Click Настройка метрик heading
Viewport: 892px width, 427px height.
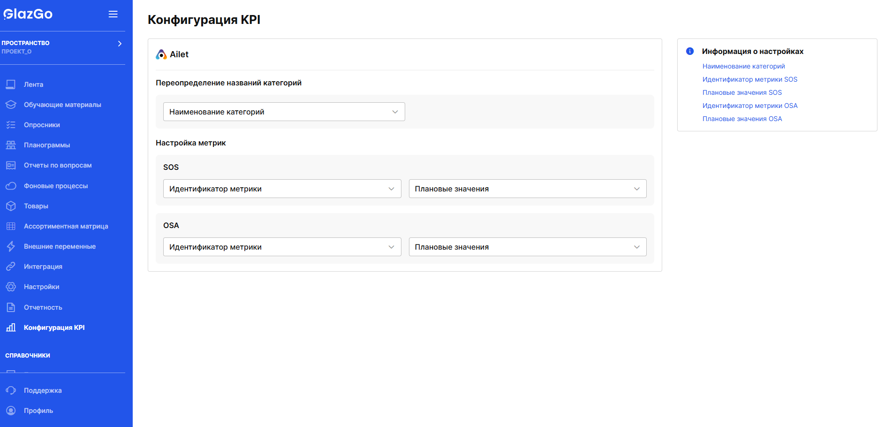point(191,143)
